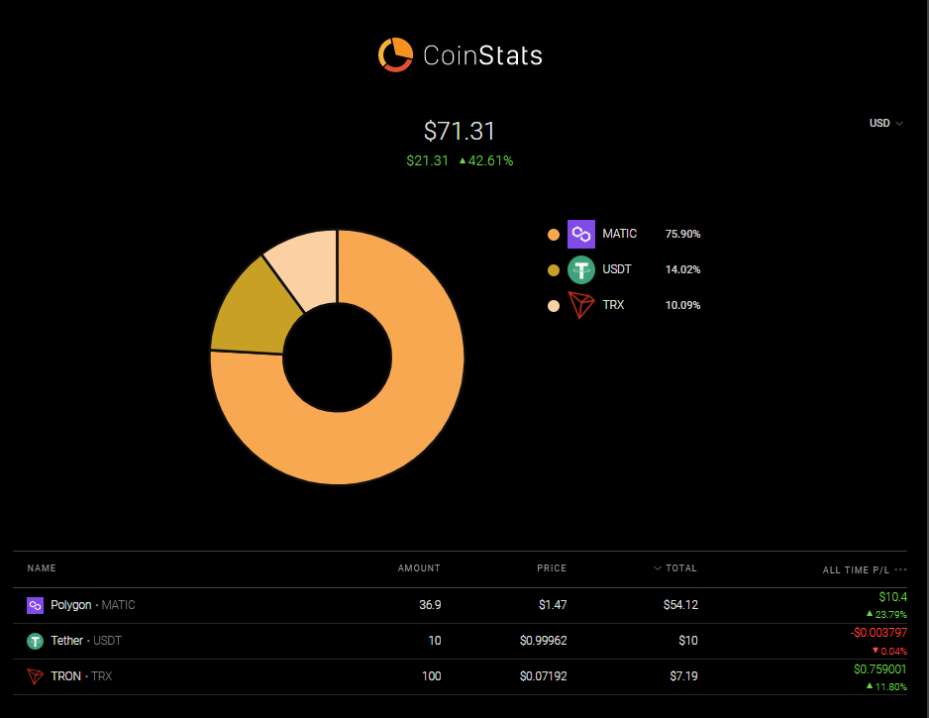
Task: Click the -$0.003797 Tether loss value
Action: tap(878, 633)
